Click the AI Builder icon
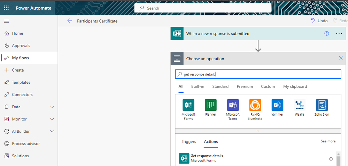The width and height of the screenshot is (348, 166). [7, 132]
